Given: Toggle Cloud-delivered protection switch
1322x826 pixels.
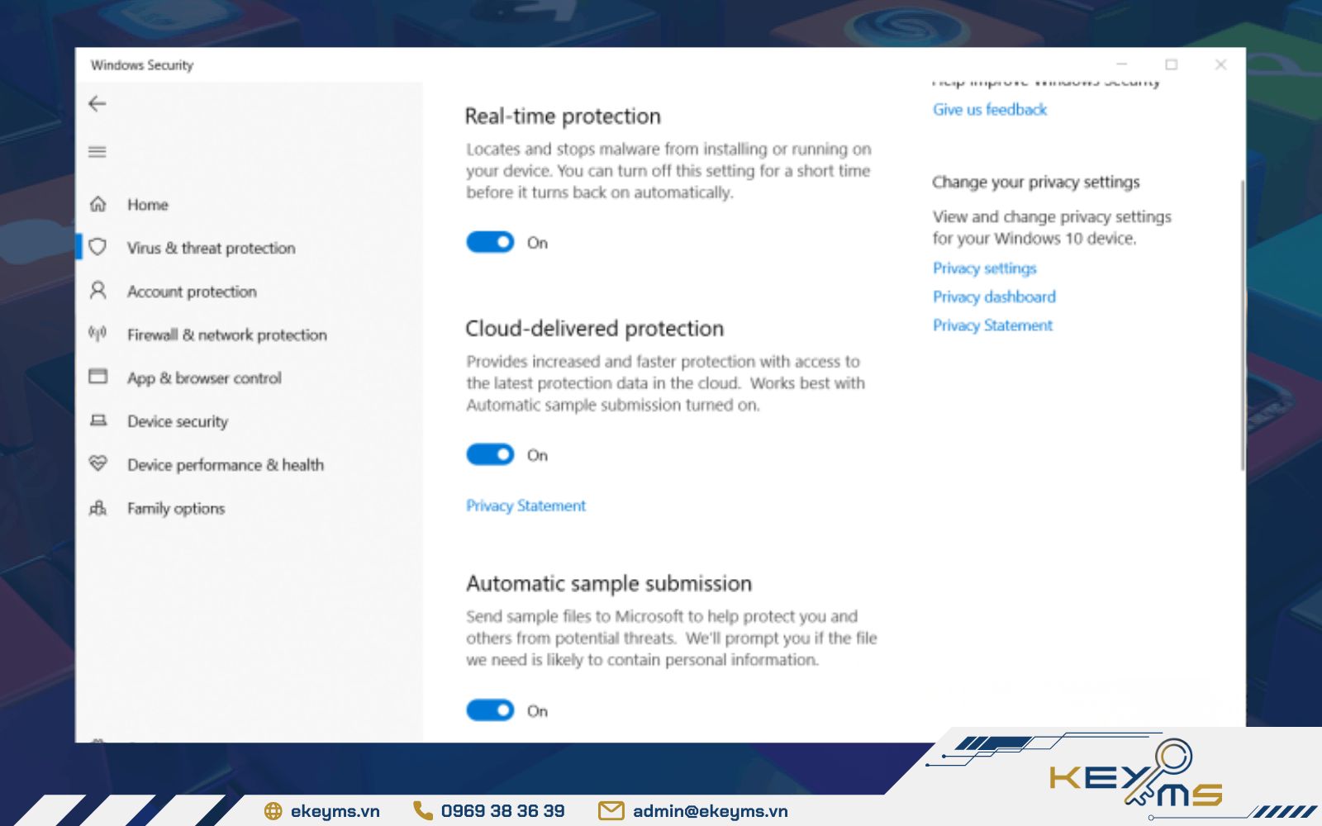Looking at the screenshot, I should tap(490, 454).
